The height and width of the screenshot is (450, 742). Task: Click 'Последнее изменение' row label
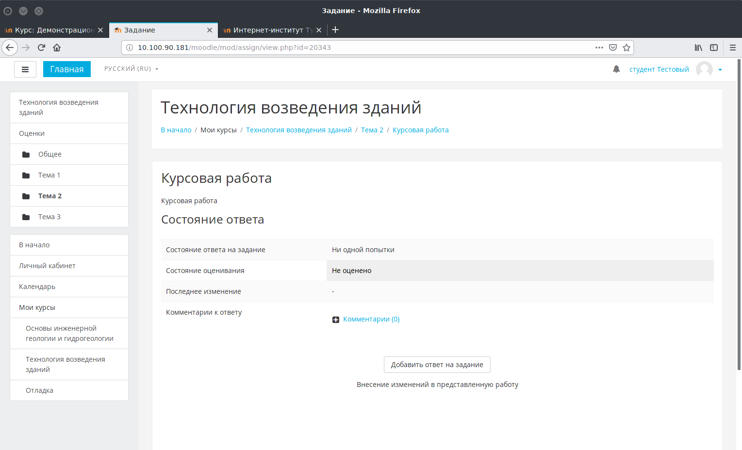coord(203,291)
